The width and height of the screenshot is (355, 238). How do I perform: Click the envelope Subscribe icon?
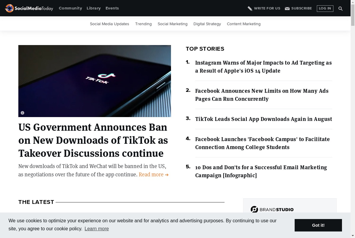click(x=287, y=9)
